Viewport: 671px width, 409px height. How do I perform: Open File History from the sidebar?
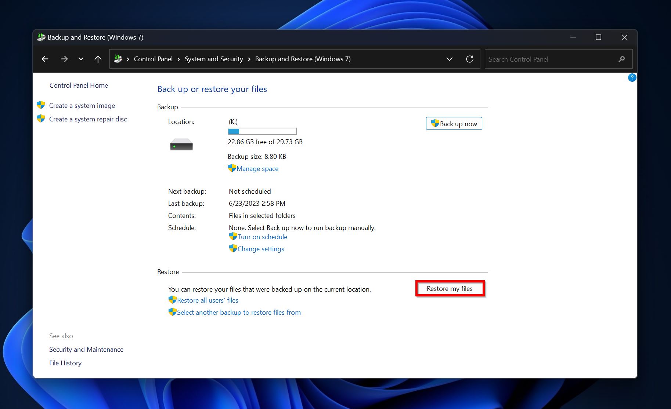pos(65,363)
